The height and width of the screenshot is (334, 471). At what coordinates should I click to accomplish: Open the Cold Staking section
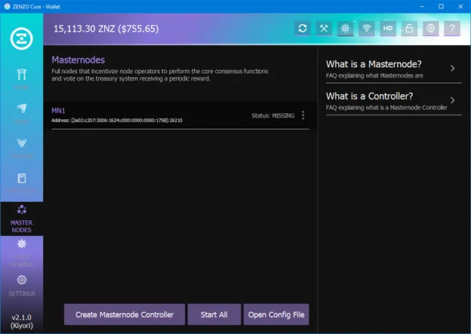(x=22, y=253)
